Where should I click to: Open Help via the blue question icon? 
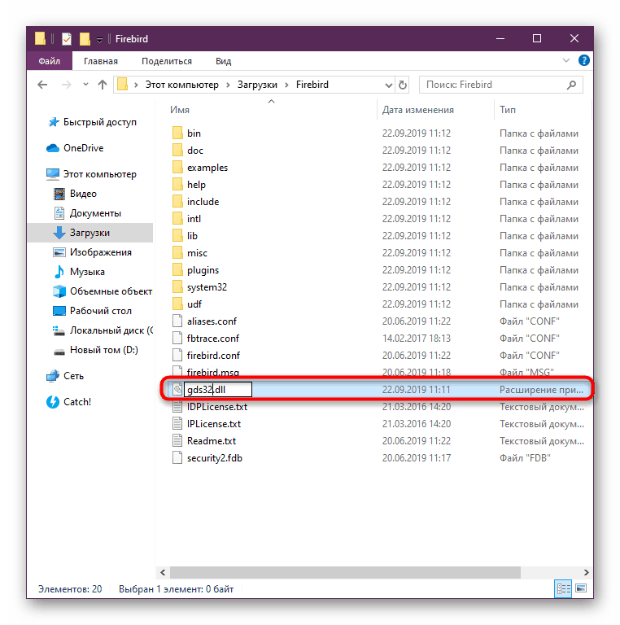tap(583, 60)
